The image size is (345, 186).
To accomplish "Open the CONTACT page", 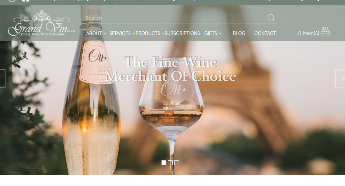I will pos(265,33).
